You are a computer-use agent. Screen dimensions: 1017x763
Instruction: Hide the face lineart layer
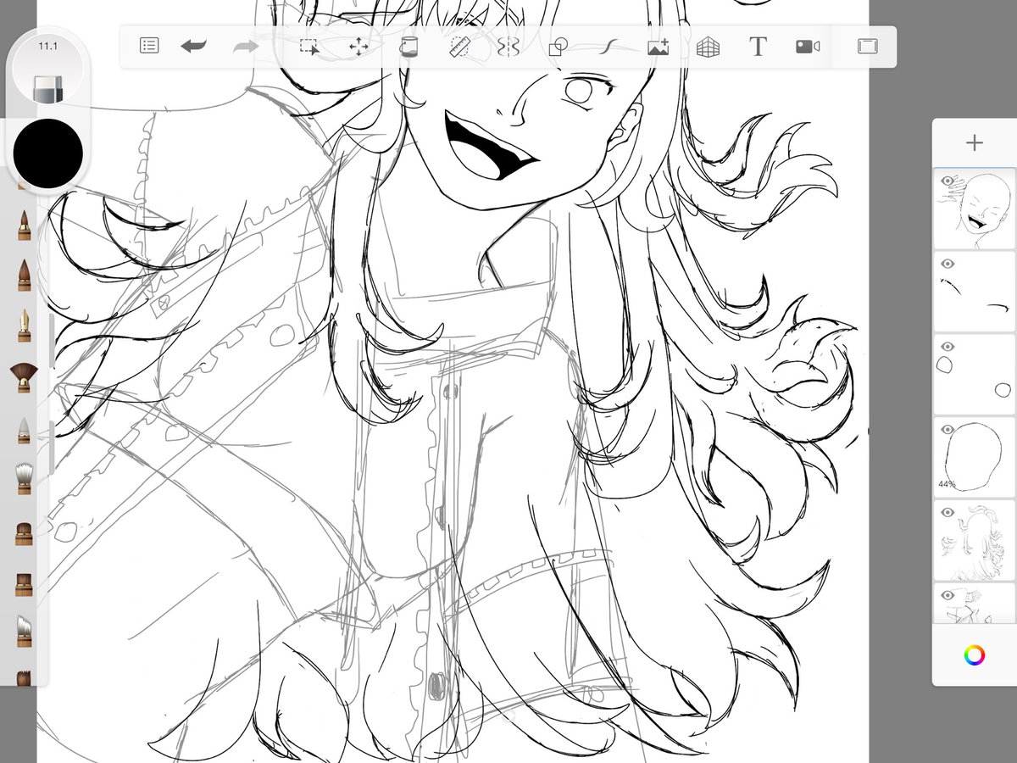(x=948, y=181)
